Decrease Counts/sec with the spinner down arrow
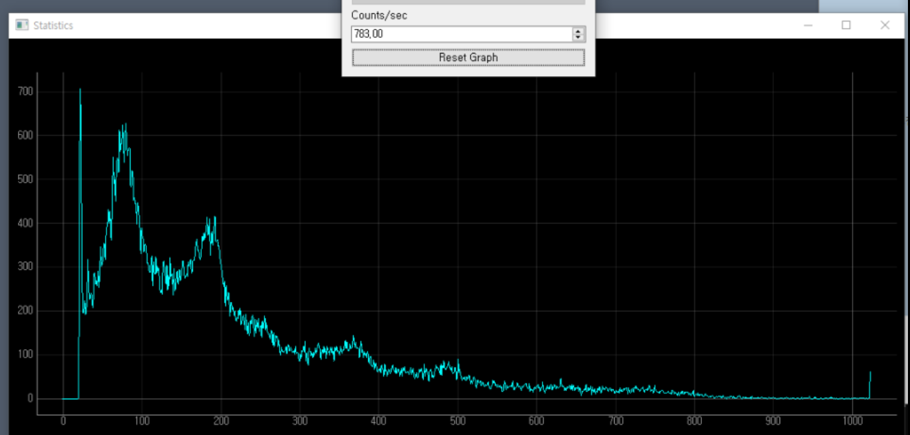 coord(578,37)
